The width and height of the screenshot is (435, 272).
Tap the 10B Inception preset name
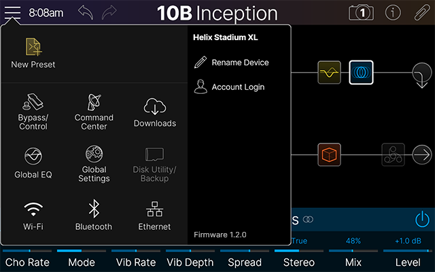coord(217,13)
